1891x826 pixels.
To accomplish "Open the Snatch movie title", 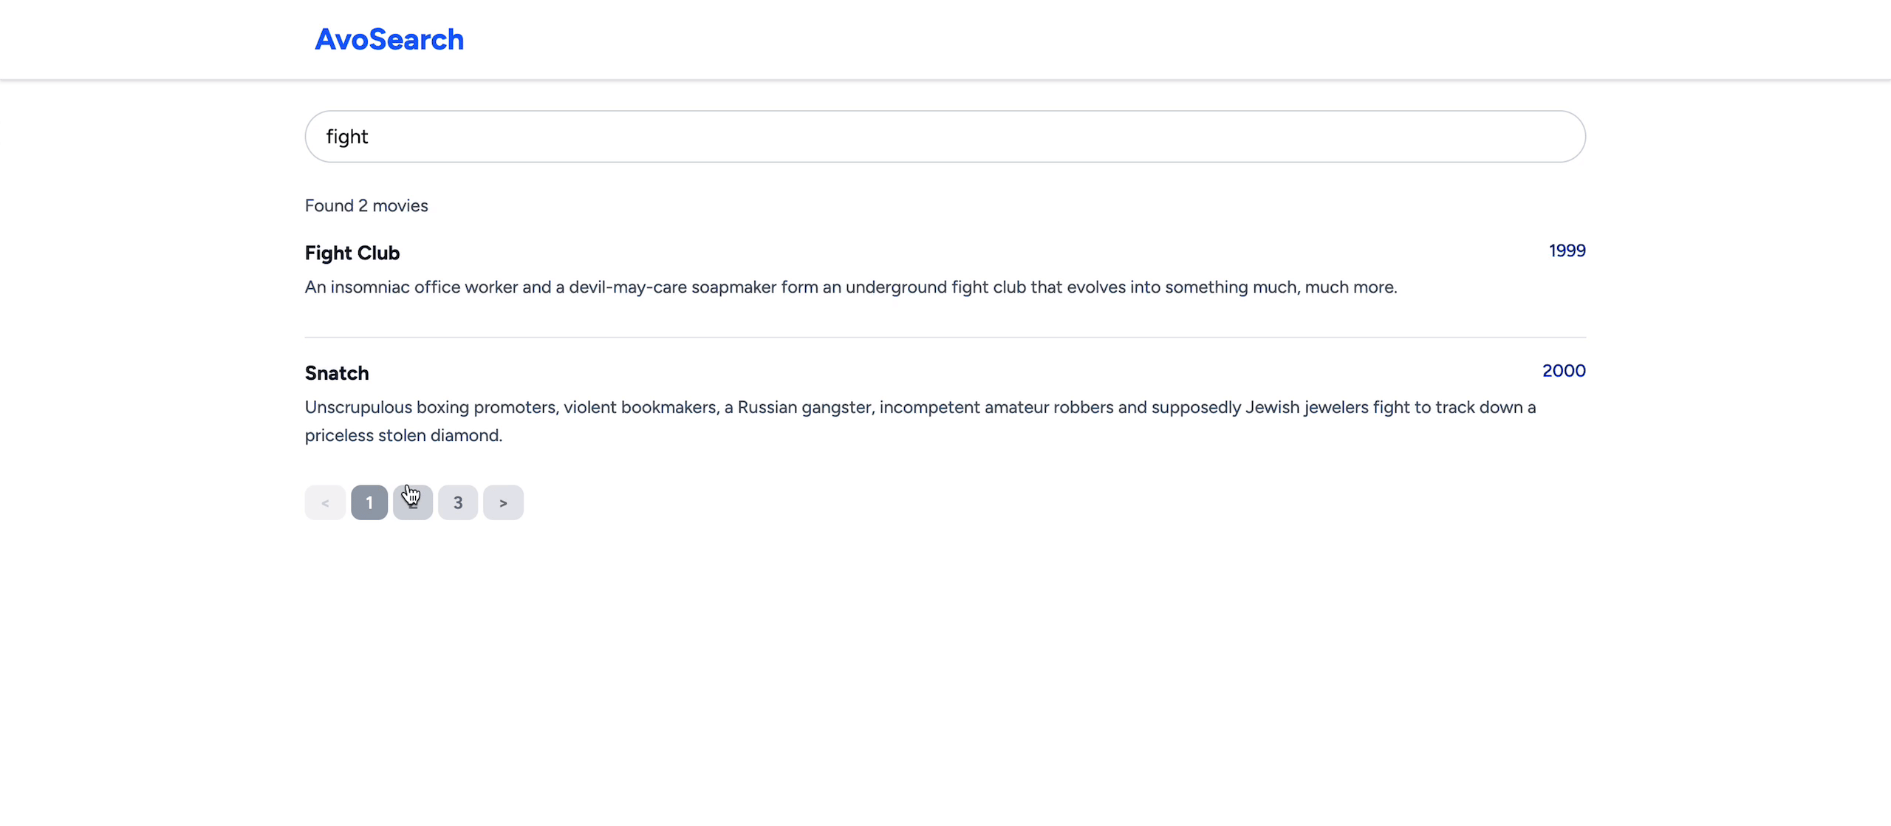I will [337, 373].
